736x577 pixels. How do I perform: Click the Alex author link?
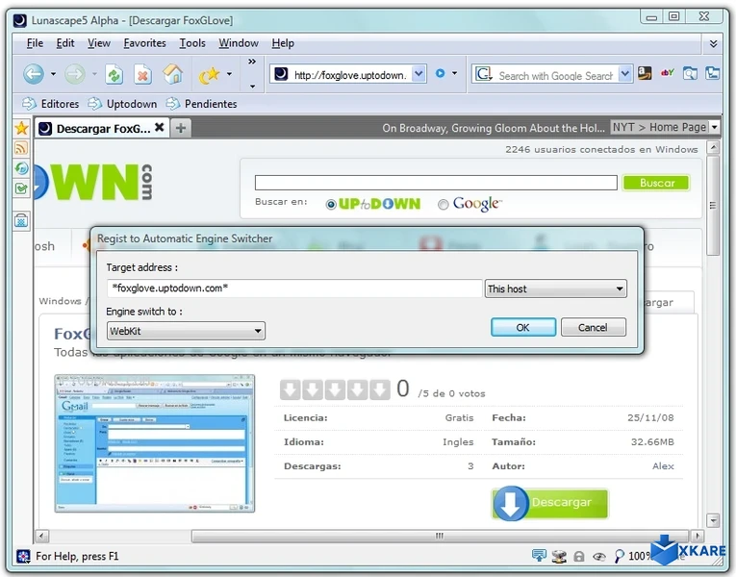pyautogui.click(x=663, y=466)
